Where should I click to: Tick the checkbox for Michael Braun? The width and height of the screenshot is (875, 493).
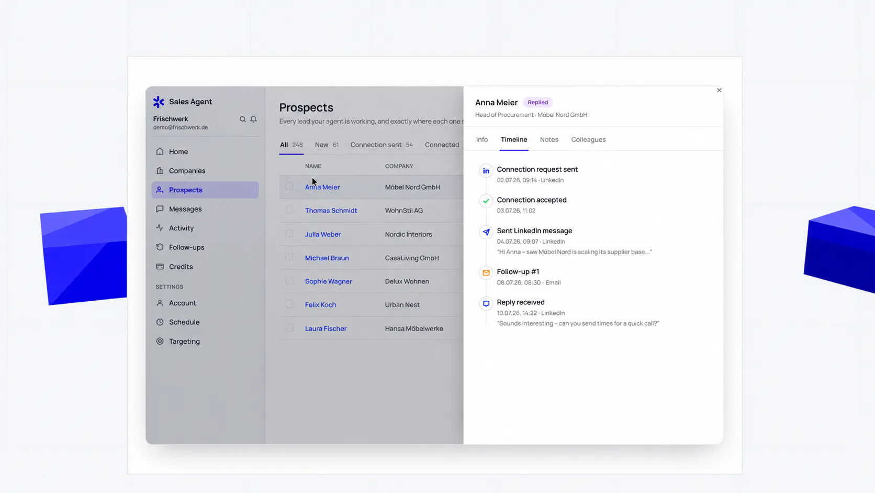289,257
